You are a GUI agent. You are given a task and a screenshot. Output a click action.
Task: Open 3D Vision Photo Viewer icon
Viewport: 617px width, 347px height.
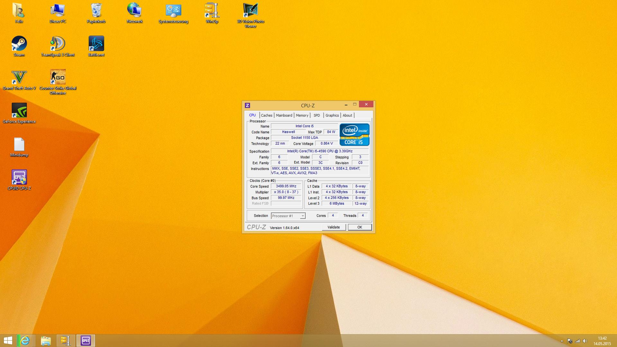coord(250,15)
